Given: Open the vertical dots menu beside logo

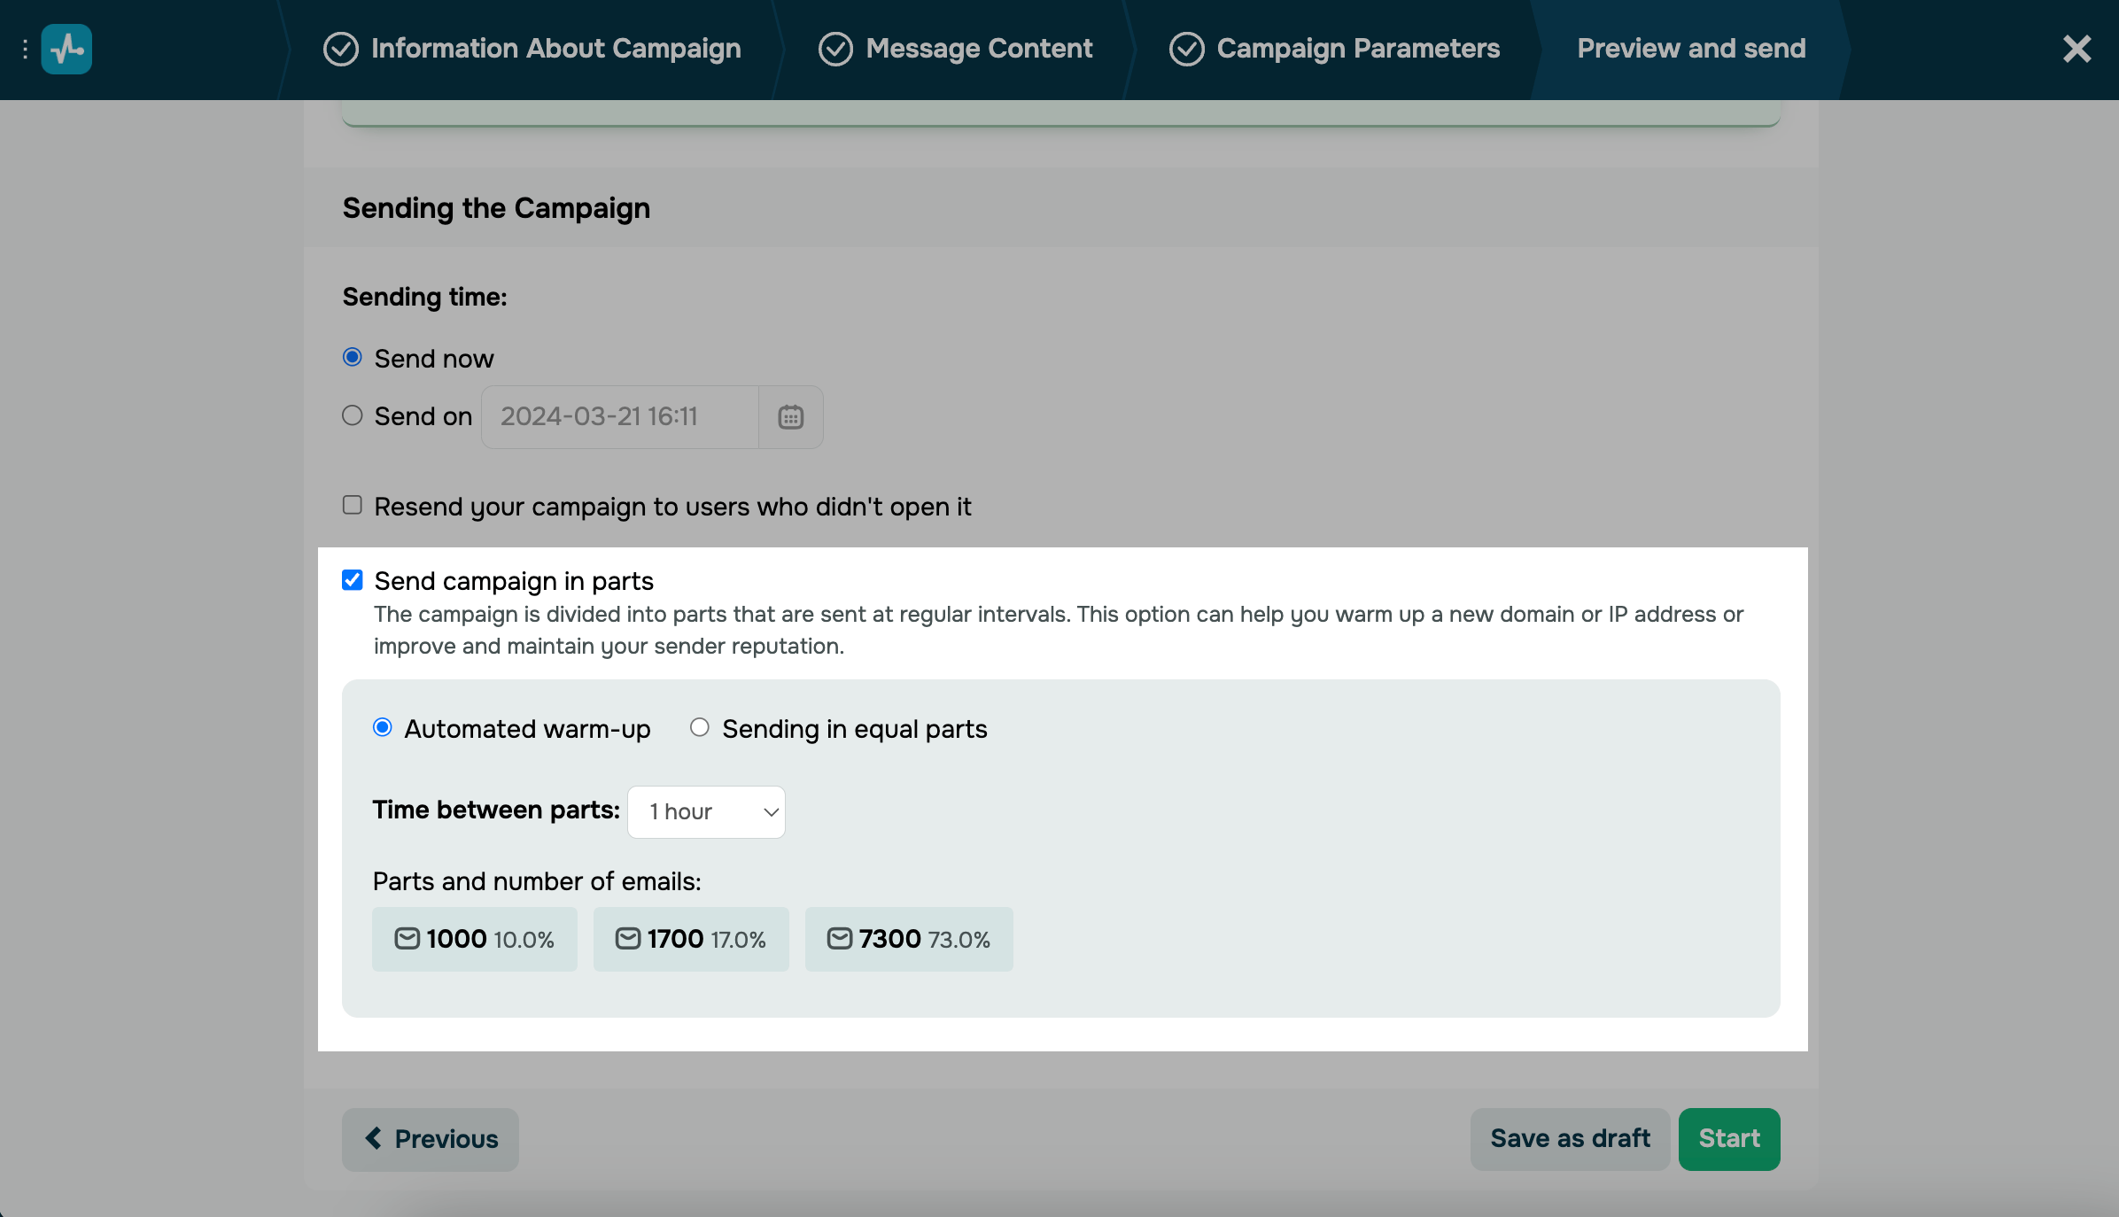Looking at the screenshot, I should (25, 50).
